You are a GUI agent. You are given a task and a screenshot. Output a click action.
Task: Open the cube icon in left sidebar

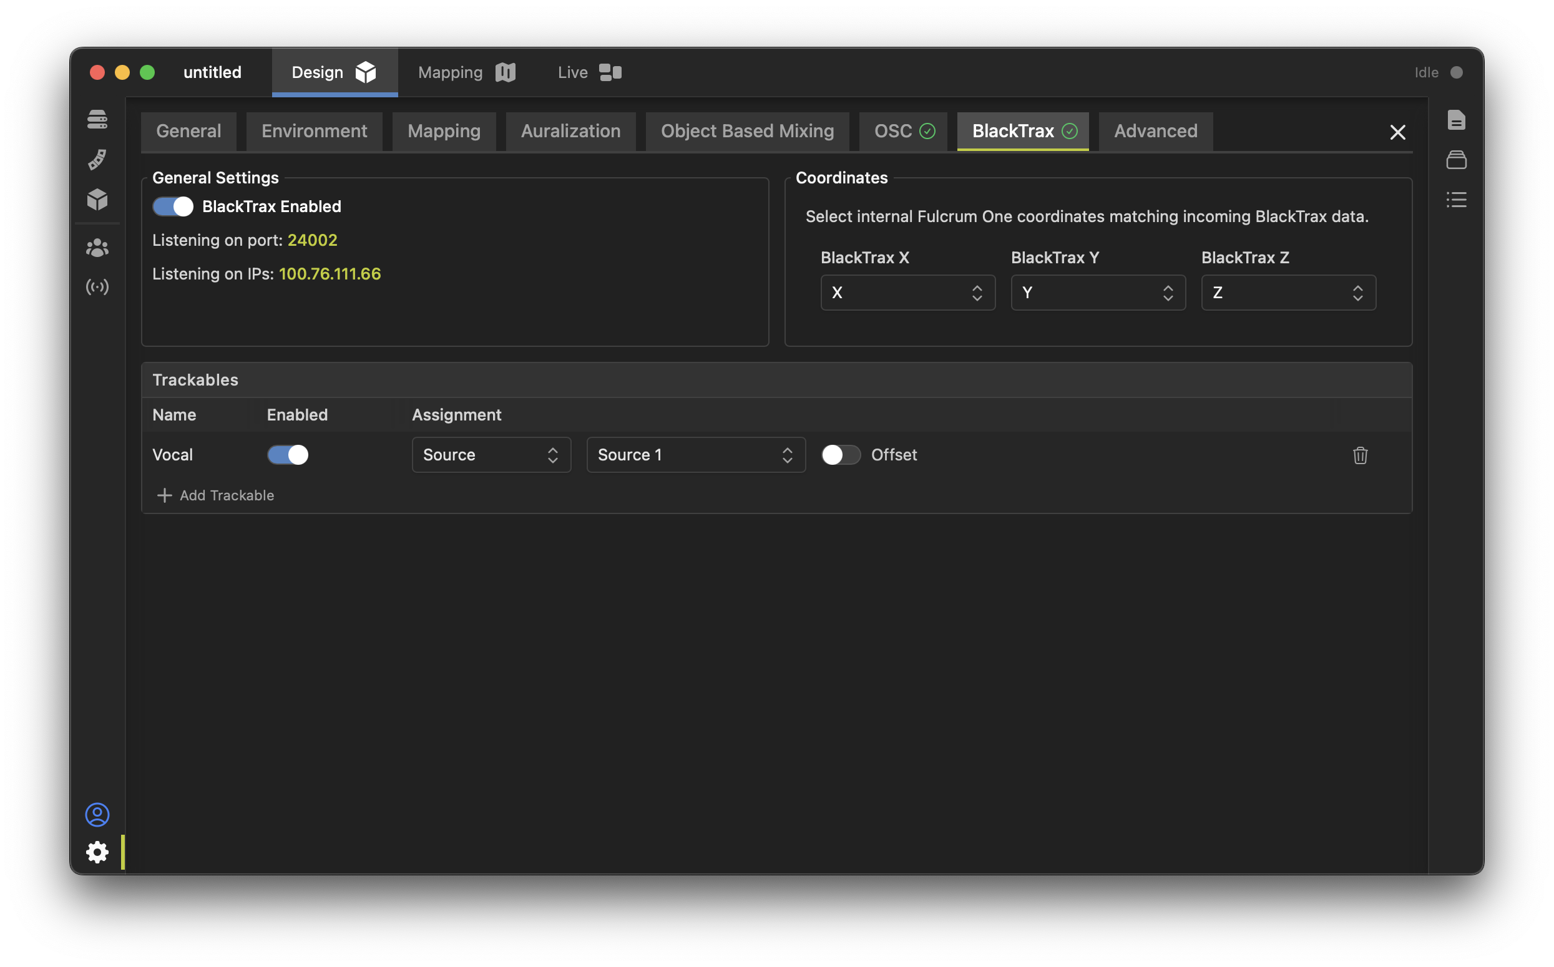tap(97, 200)
